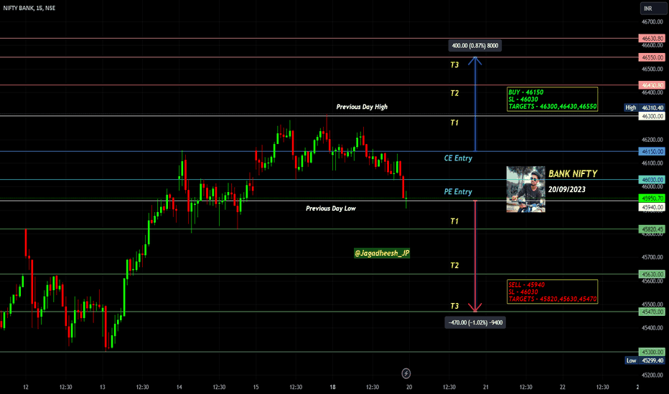Click date 14 on the time axis
This screenshot has height=394, width=669.
[x=179, y=387]
